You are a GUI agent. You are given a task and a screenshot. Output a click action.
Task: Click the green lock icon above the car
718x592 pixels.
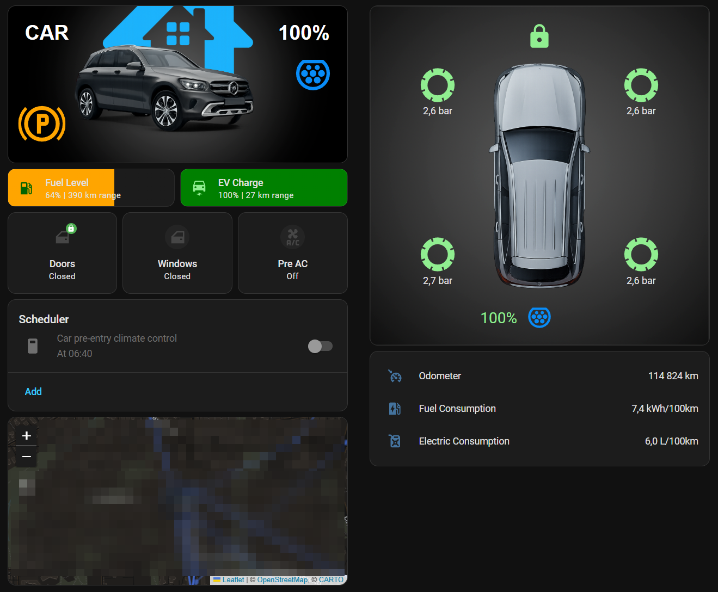[539, 36]
